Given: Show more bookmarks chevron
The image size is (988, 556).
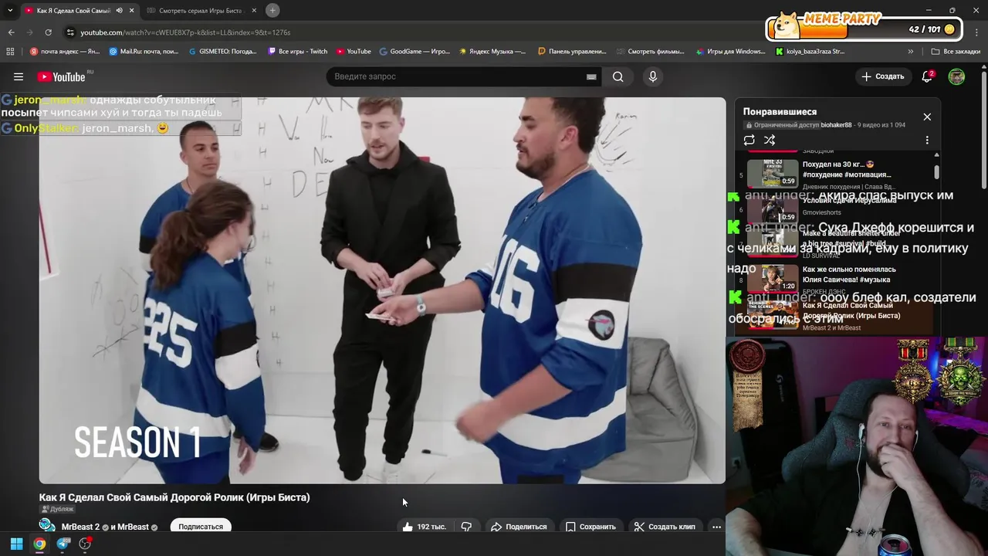Looking at the screenshot, I should click(x=911, y=52).
